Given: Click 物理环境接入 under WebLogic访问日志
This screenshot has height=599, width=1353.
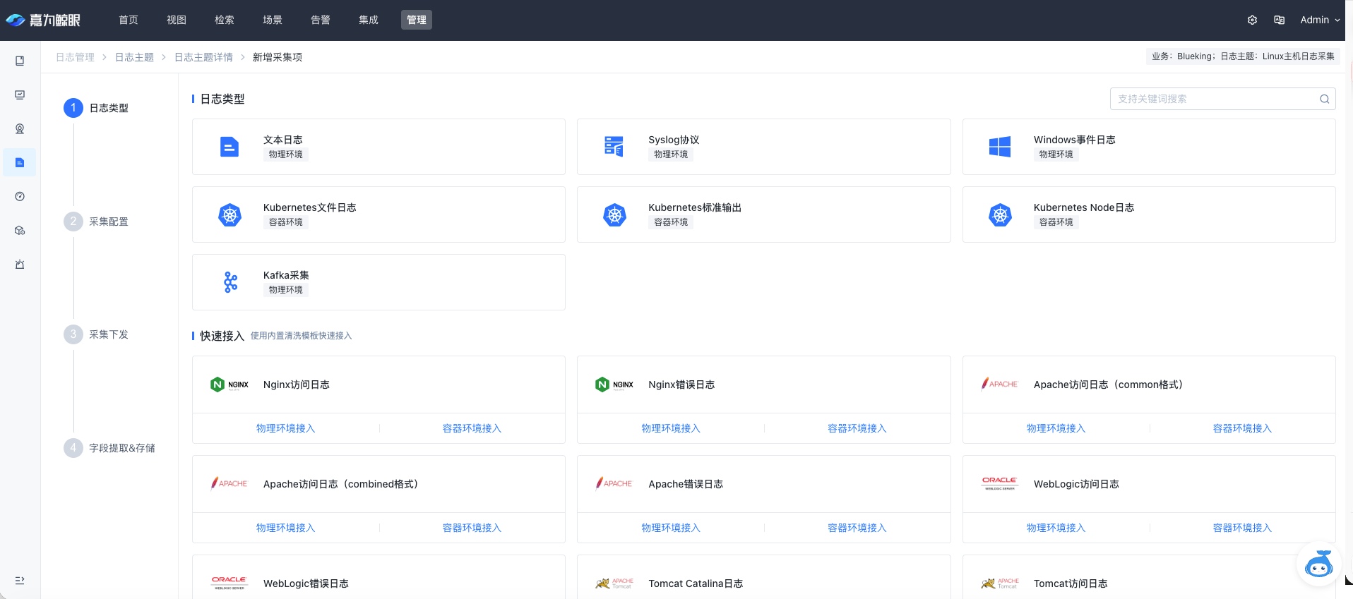Looking at the screenshot, I should click(x=1056, y=528).
